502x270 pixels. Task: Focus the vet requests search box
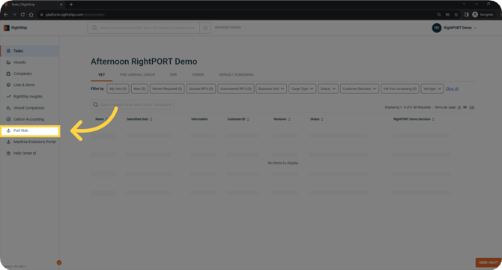click(132, 105)
